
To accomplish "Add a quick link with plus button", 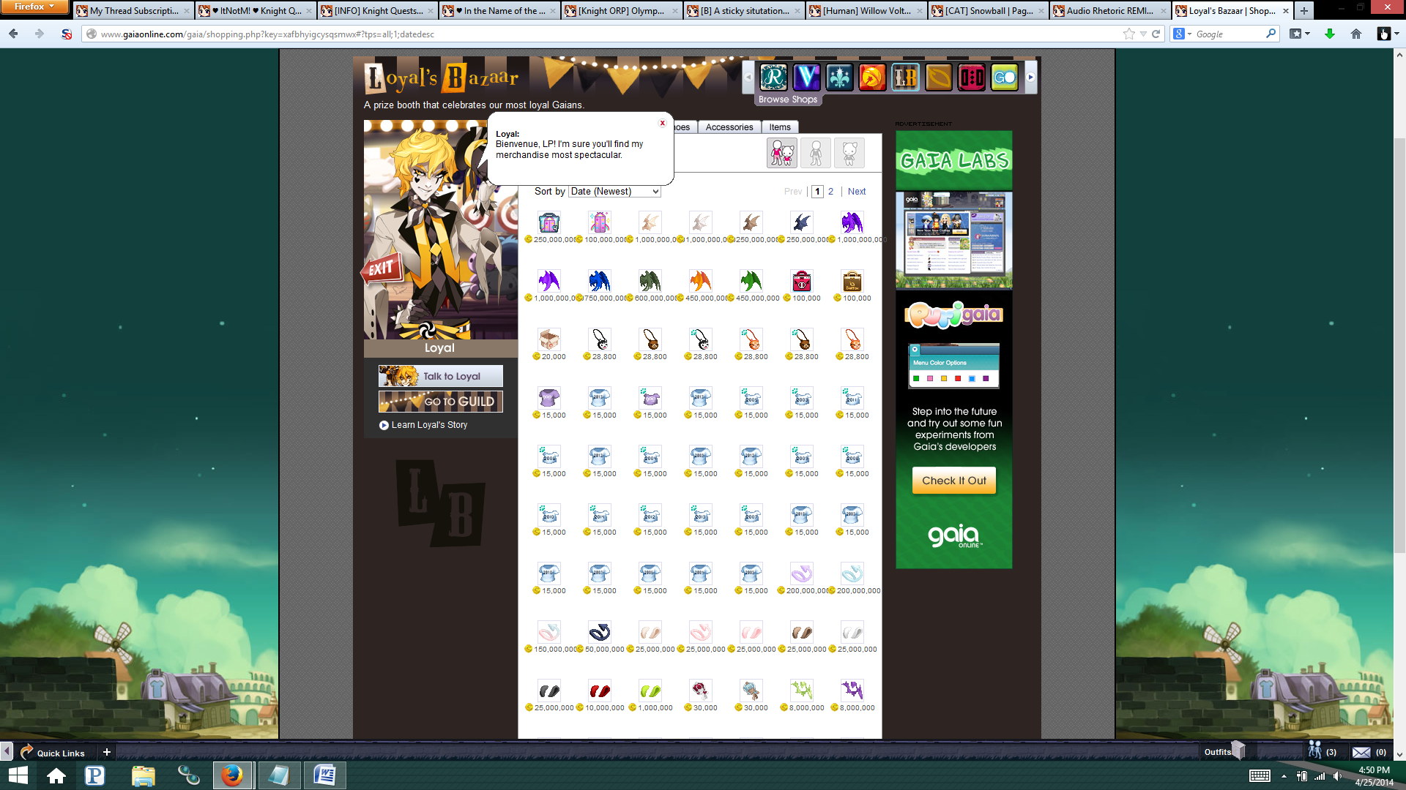I will 106,752.
